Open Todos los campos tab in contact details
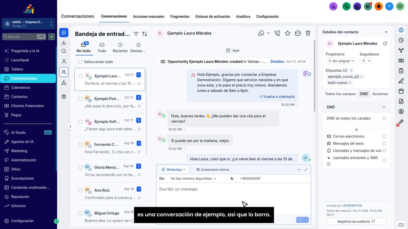408x229 pixels. tap(340, 94)
